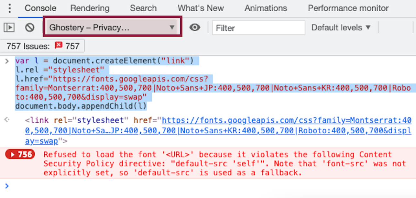This screenshot has height=198, width=416.
Task: Open the Ghostery – Privacy context dropdown
Action: 112,27
